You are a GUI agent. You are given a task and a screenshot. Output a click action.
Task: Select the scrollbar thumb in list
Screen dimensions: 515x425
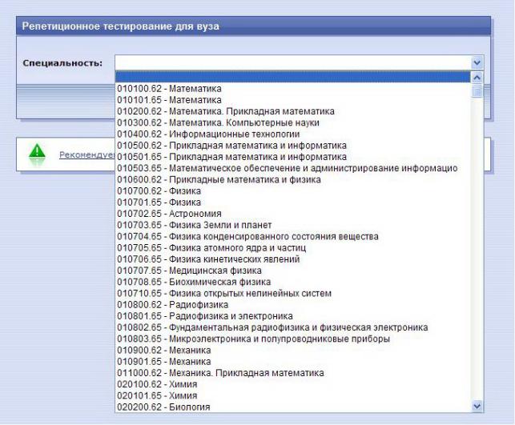coord(477,91)
